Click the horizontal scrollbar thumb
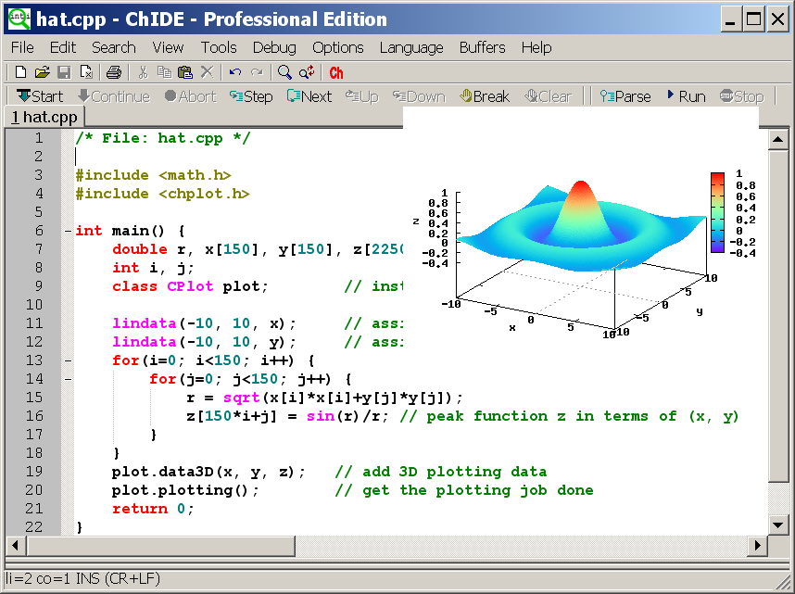 [160, 545]
